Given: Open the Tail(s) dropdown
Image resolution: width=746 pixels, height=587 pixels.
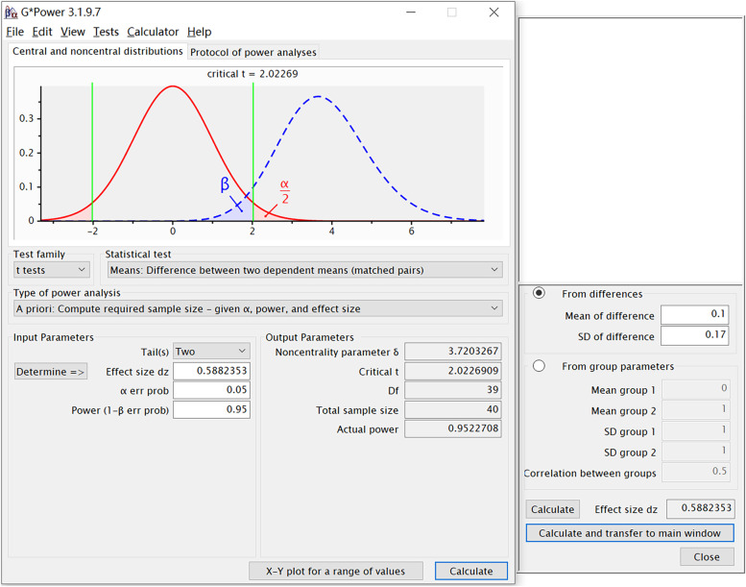Looking at the screenshot, I should (211, 352).
